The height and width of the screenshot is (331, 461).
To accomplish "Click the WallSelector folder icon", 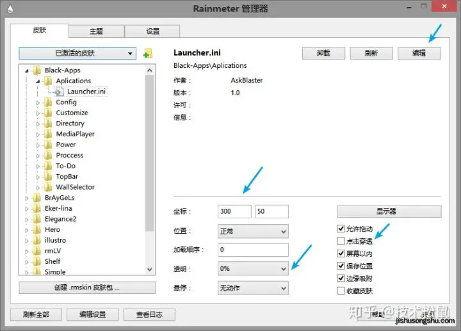I will [x=48, y=187].
